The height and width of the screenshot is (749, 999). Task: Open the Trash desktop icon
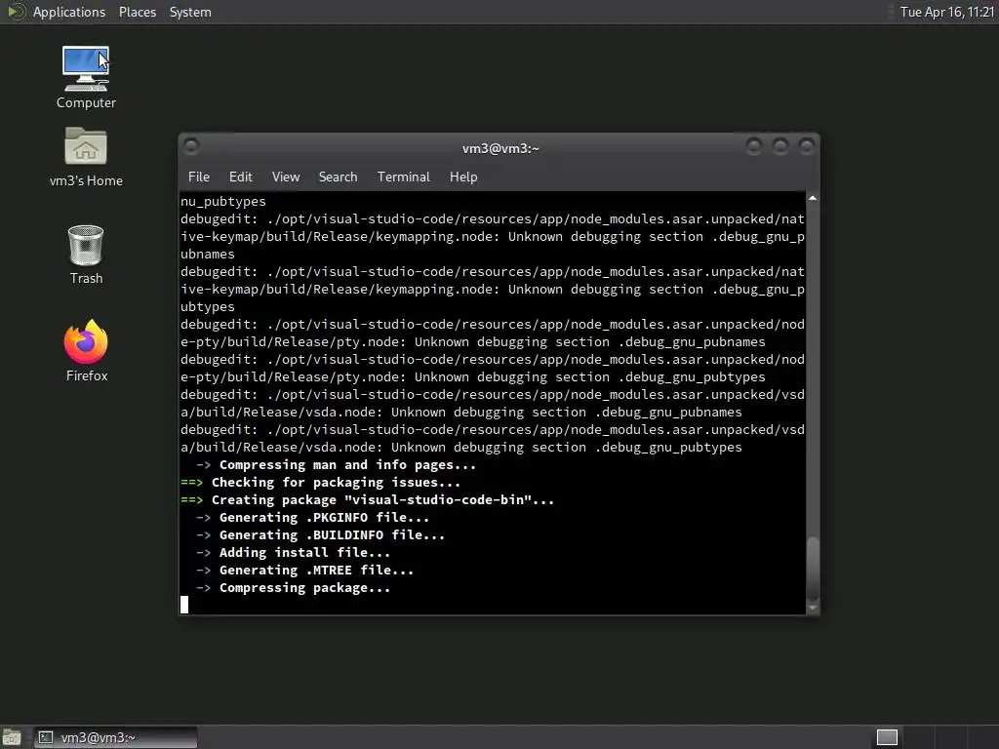(x=86, y=255)
